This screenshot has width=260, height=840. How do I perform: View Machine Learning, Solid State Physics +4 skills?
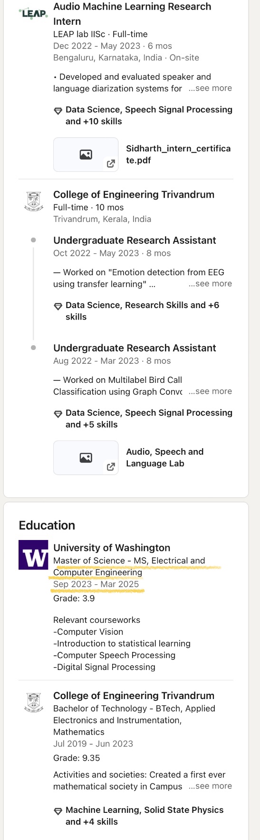[x=144, y=816]
